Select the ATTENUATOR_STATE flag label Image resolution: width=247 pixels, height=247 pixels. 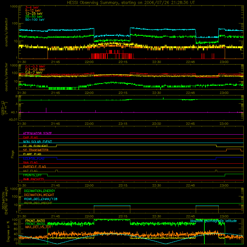coord(37,133)
